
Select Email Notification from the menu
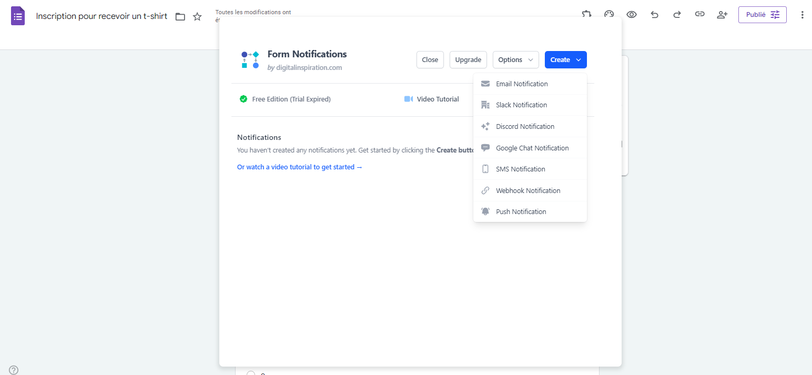click(522, 84)
